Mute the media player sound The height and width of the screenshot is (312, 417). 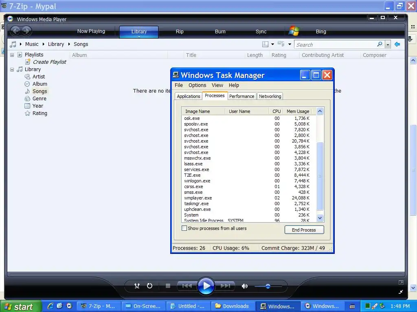coord(245,286)
